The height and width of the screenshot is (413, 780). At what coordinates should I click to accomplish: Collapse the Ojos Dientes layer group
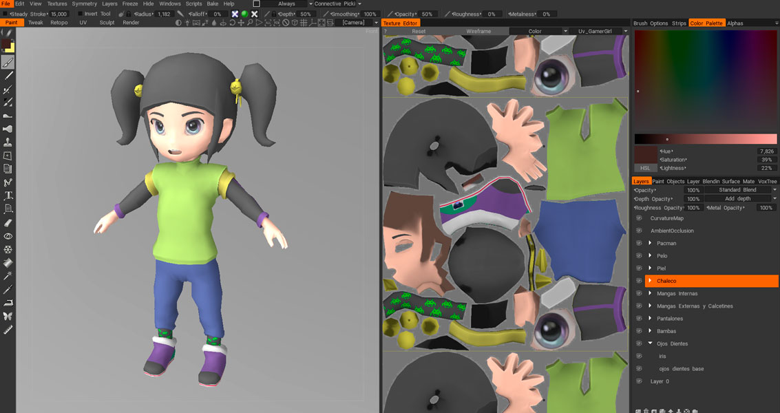(650, 343)
